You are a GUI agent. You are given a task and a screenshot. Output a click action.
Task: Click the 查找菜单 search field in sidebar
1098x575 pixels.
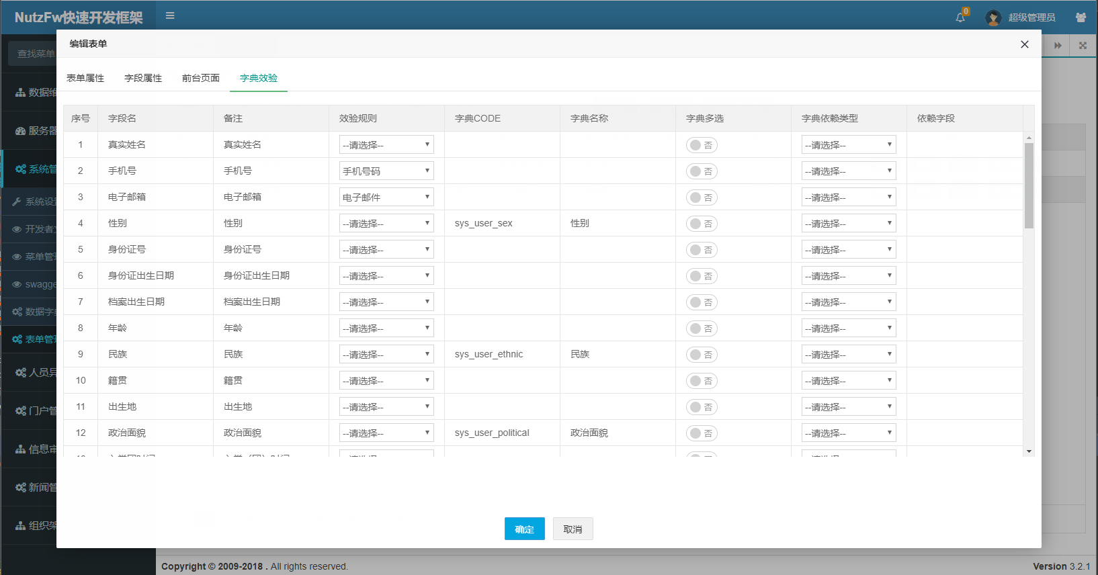pos(32,53)
